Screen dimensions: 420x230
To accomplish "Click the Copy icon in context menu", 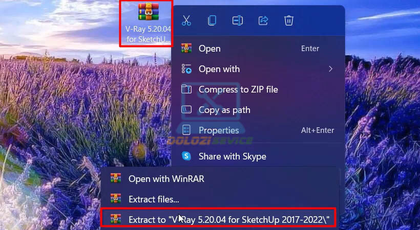I will tap(212, 21).
